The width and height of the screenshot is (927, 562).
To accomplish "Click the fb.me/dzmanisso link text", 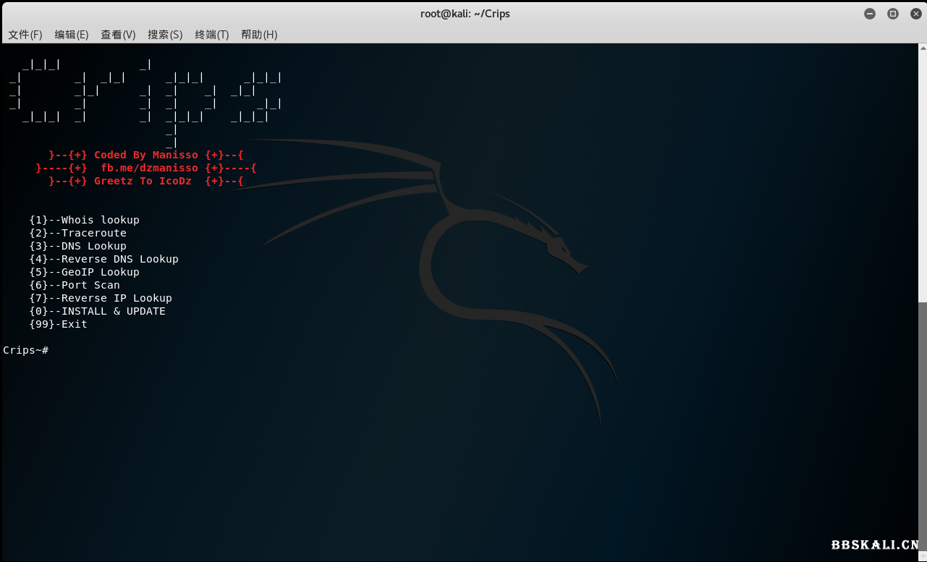I will [x=149, y=168].
